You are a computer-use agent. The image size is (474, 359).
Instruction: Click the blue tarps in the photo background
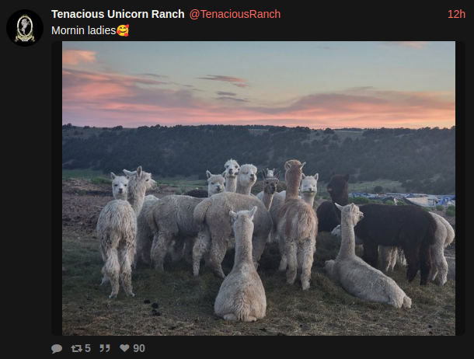tap(402, 199)
